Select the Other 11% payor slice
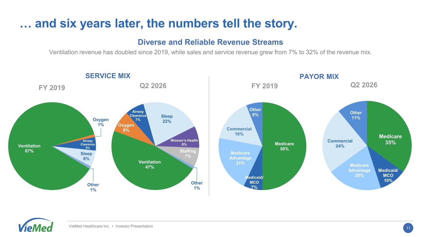 coord(356,116)
